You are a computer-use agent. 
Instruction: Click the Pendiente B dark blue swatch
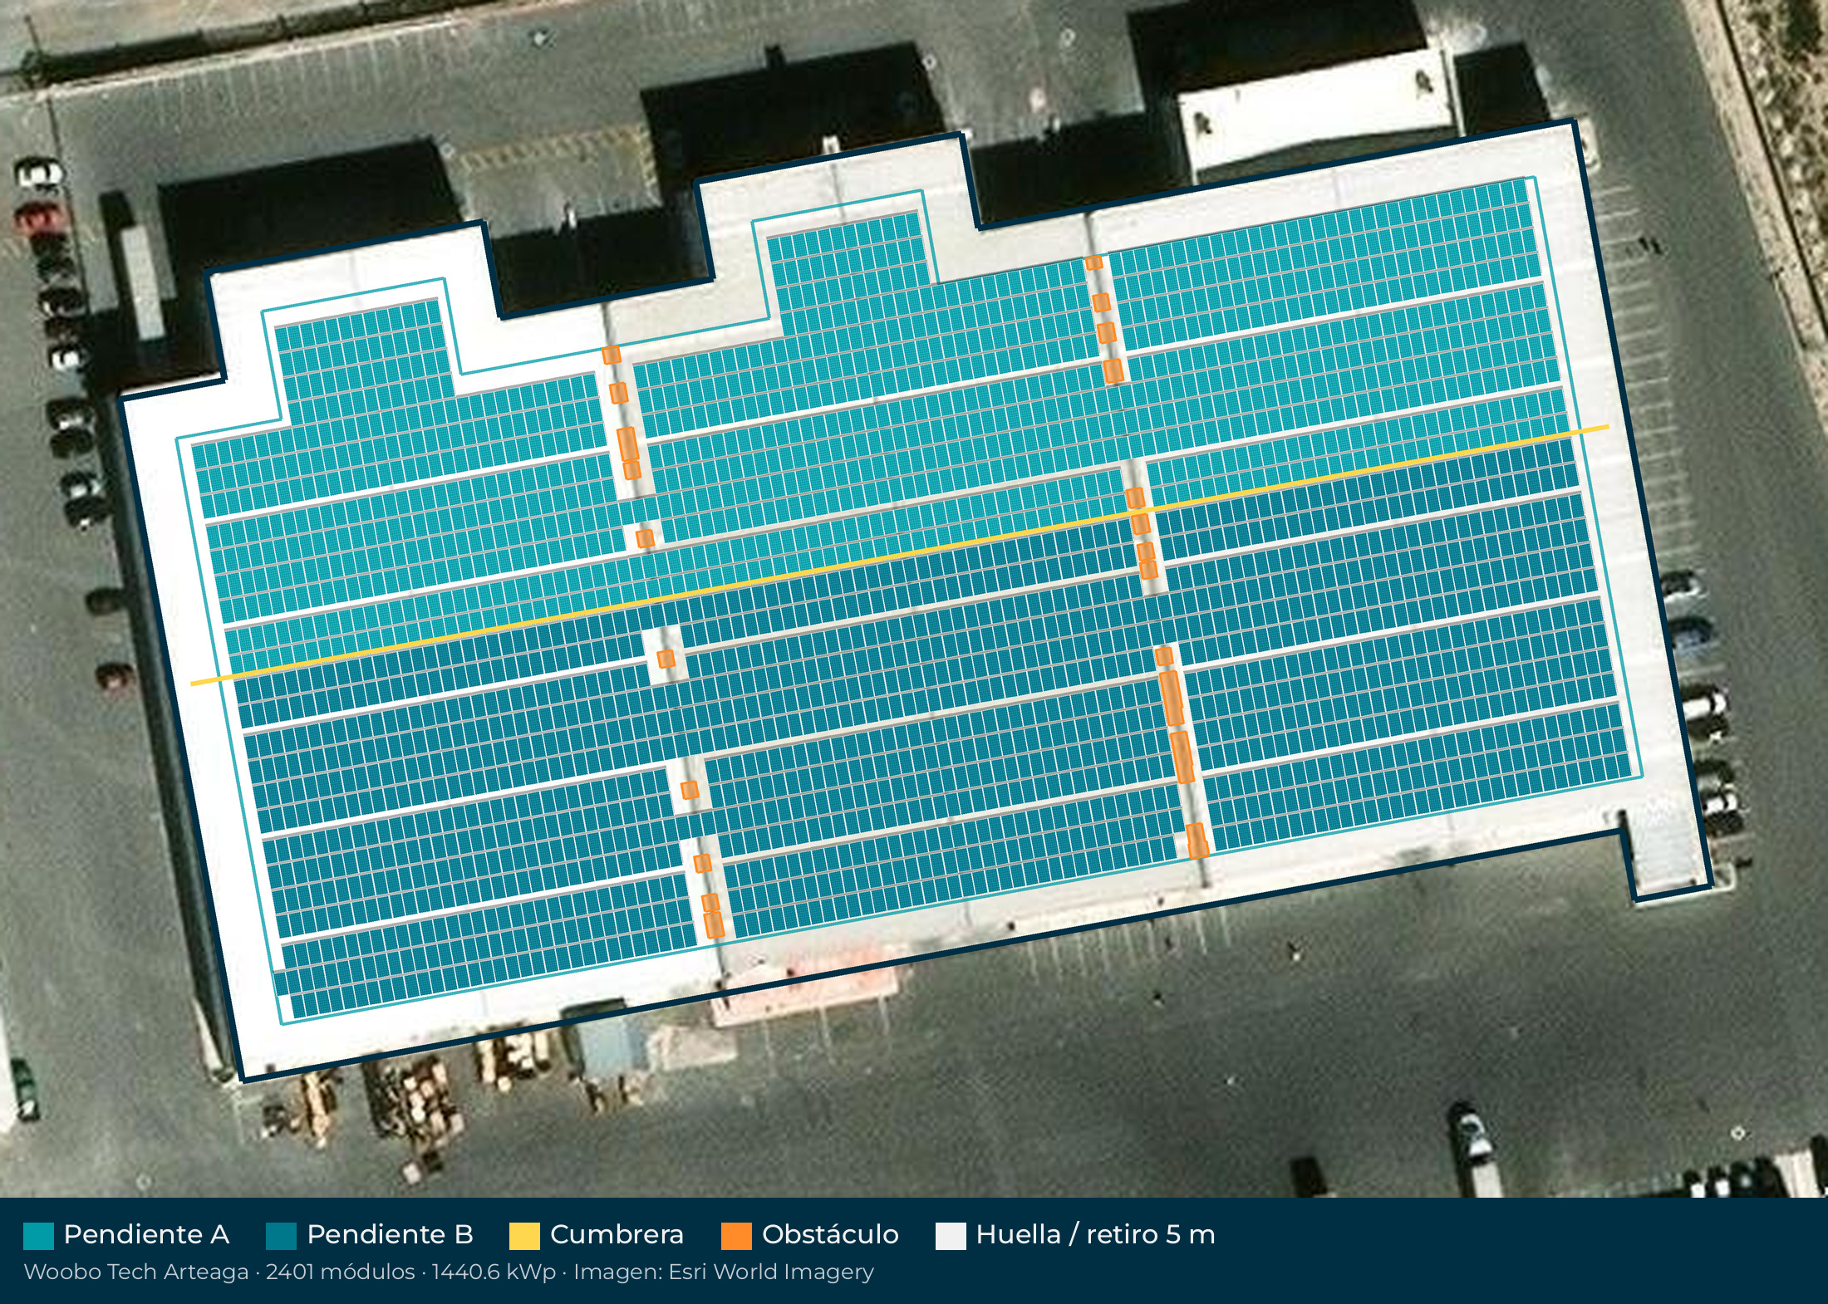click(281, 1236)
